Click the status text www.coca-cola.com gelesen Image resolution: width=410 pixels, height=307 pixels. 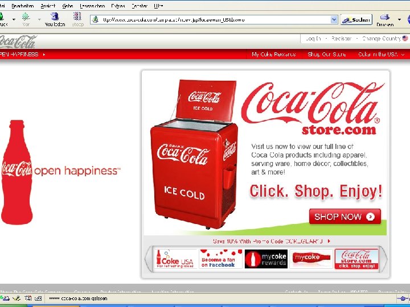point(78,298)
